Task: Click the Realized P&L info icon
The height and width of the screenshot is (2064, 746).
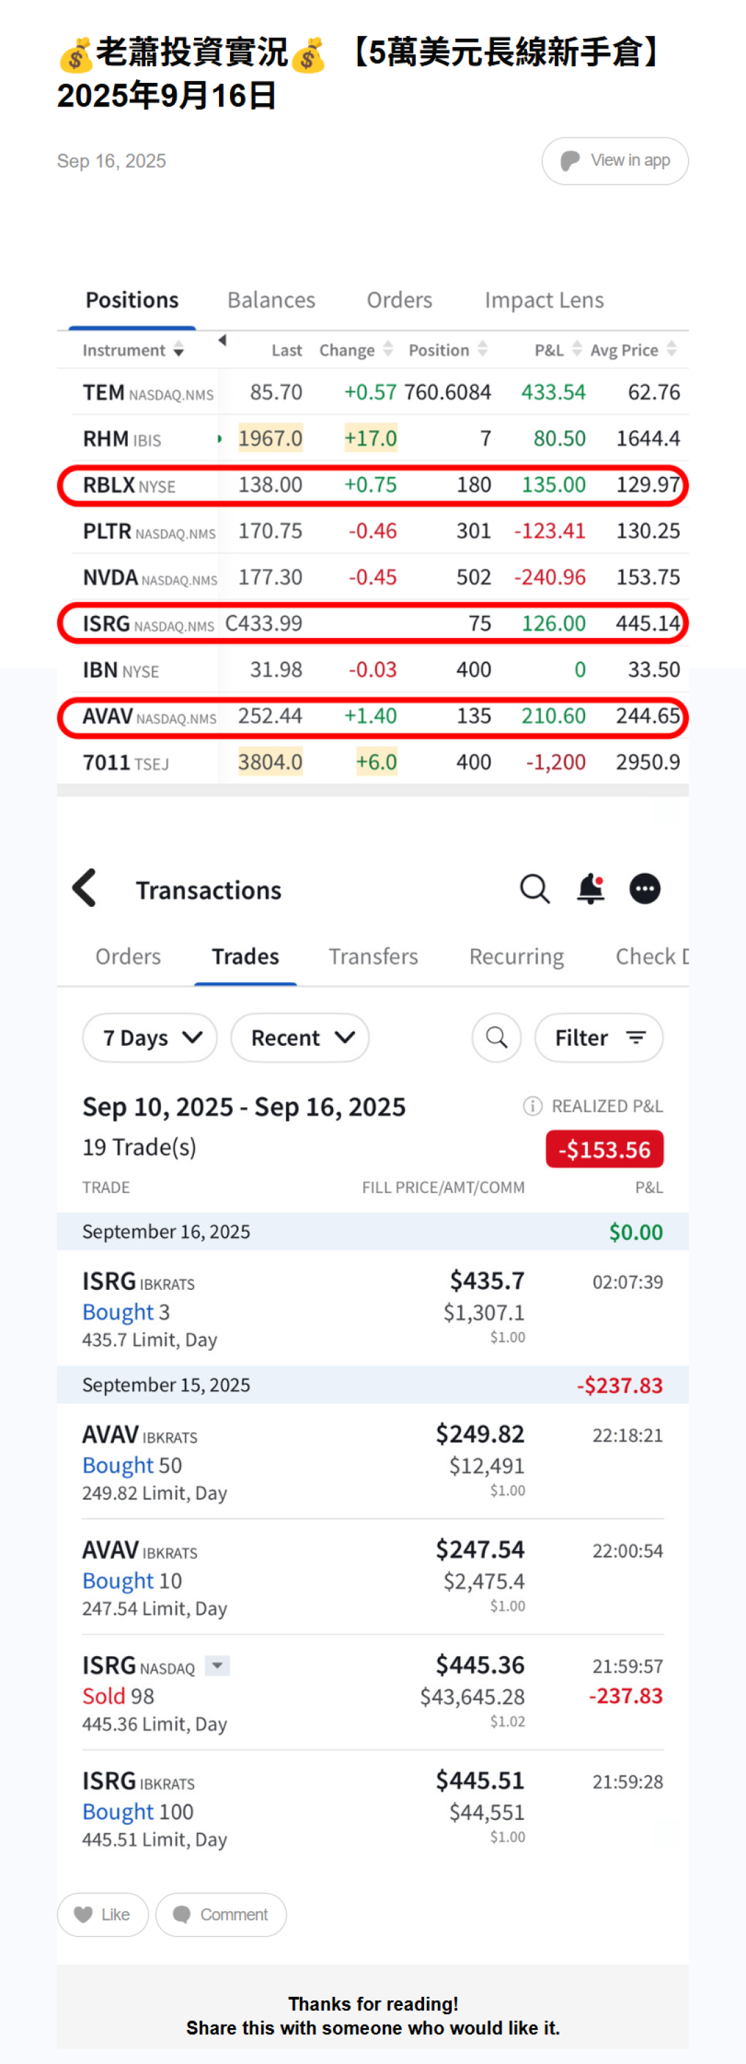Action: tap(533, 1106)
